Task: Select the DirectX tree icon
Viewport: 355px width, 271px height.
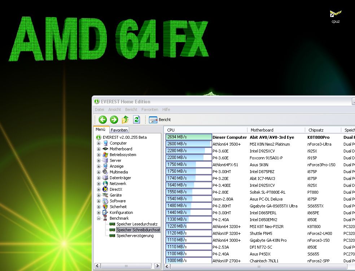Action: point(105,189)
